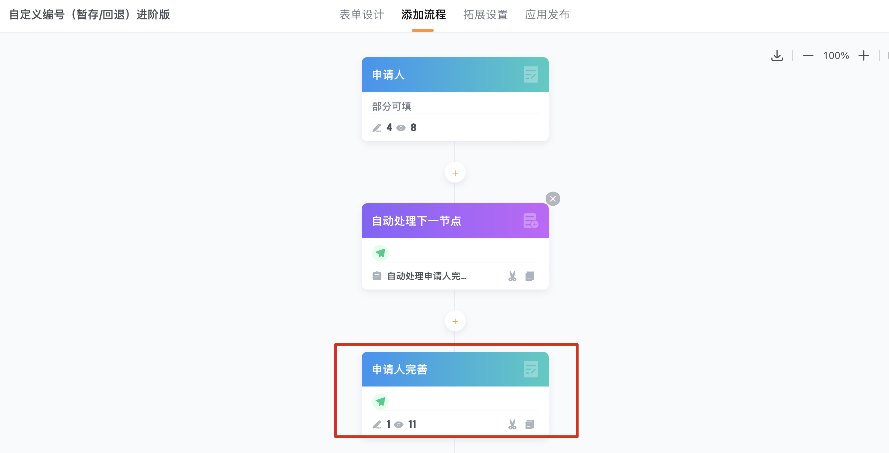This screenshot has width=889, height=453.
Task: Click the download flowchart icon
Action: pos(777,55)
